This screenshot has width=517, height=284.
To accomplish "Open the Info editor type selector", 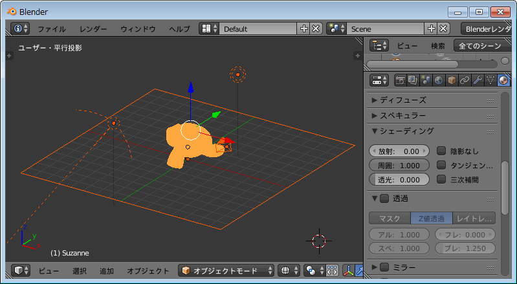I will point(20,28).
